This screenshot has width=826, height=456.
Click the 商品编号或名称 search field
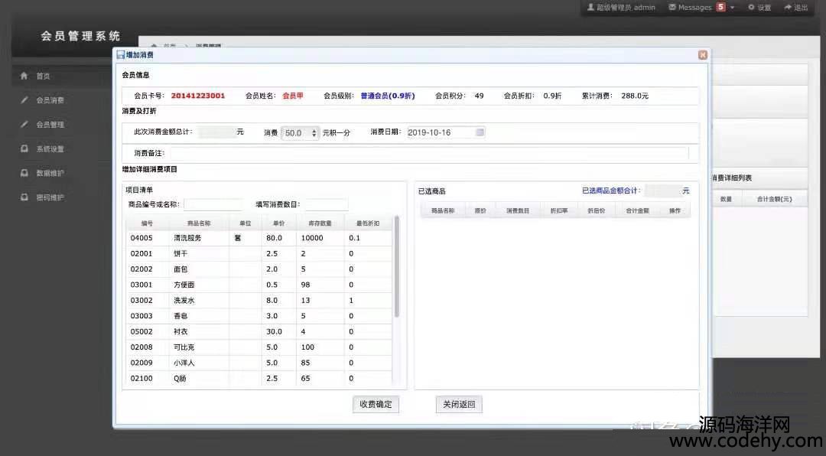[213, 204]
